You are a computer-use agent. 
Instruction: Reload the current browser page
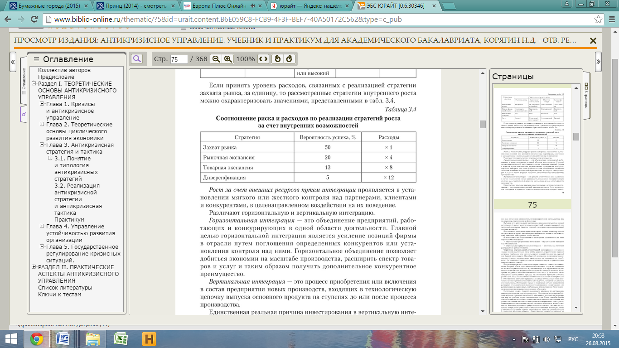pos(34,19)
